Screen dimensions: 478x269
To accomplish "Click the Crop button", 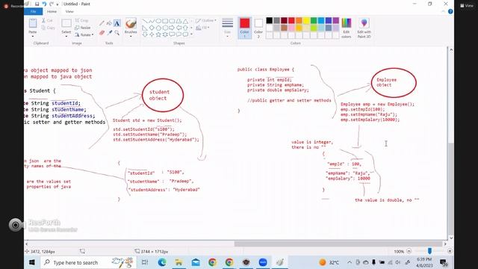I will point(81,20).
